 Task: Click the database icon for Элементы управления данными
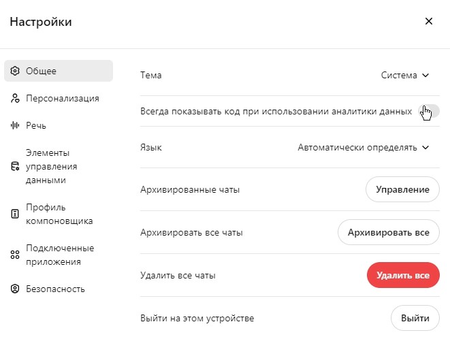pos(15,167)
